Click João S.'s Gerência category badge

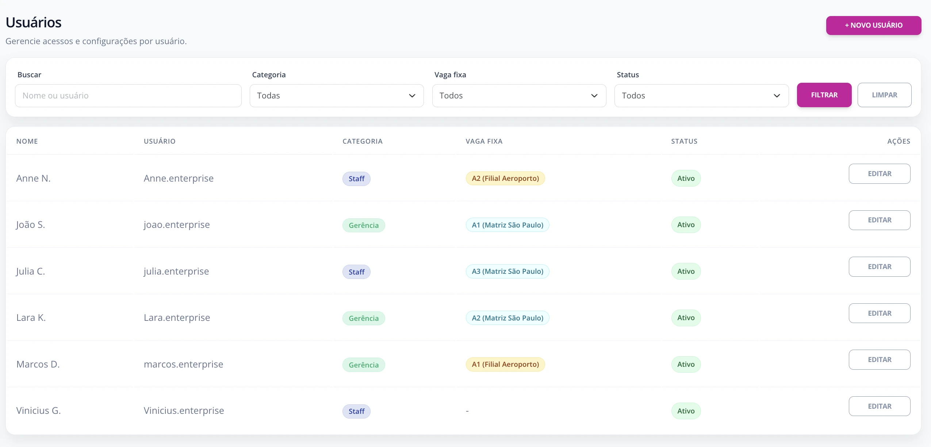pyautogui.click(x=364, y=225)
